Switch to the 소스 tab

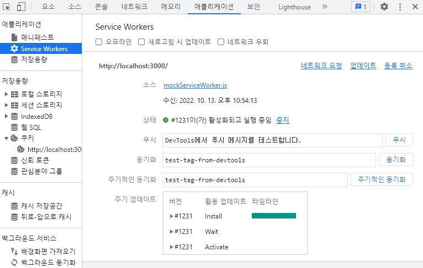coord(75,7)
